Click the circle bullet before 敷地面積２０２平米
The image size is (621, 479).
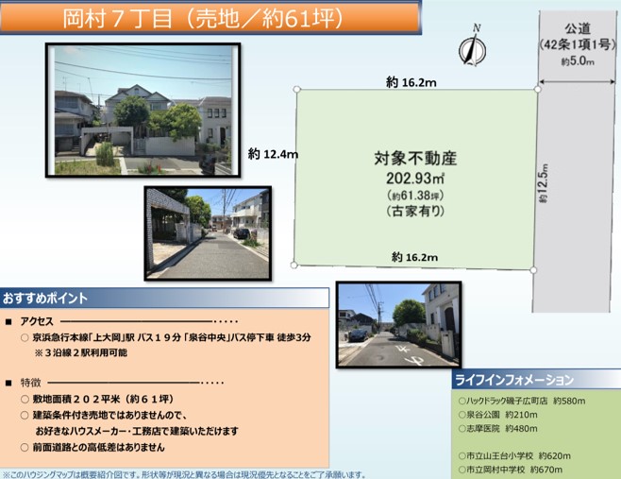24,399
